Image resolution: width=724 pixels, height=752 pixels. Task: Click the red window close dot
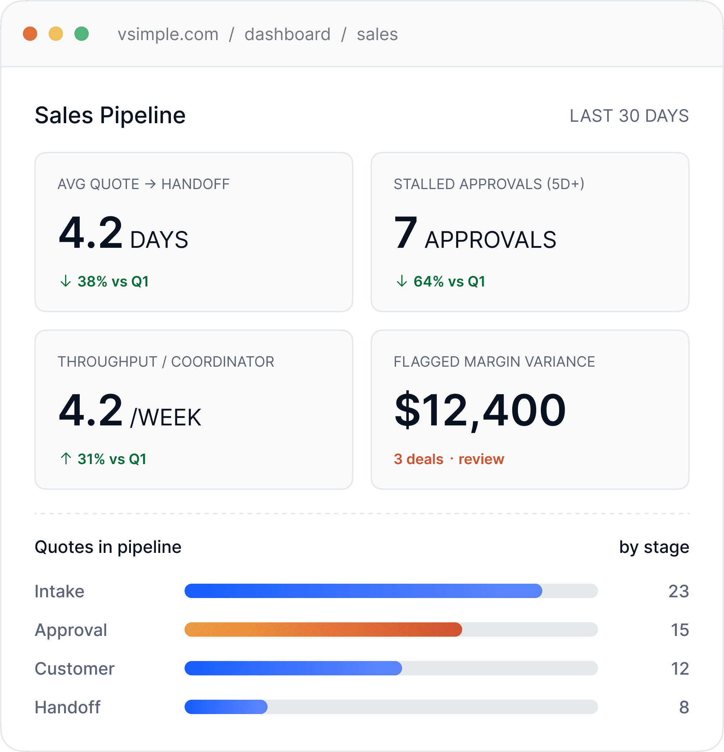tap(30, 34)
